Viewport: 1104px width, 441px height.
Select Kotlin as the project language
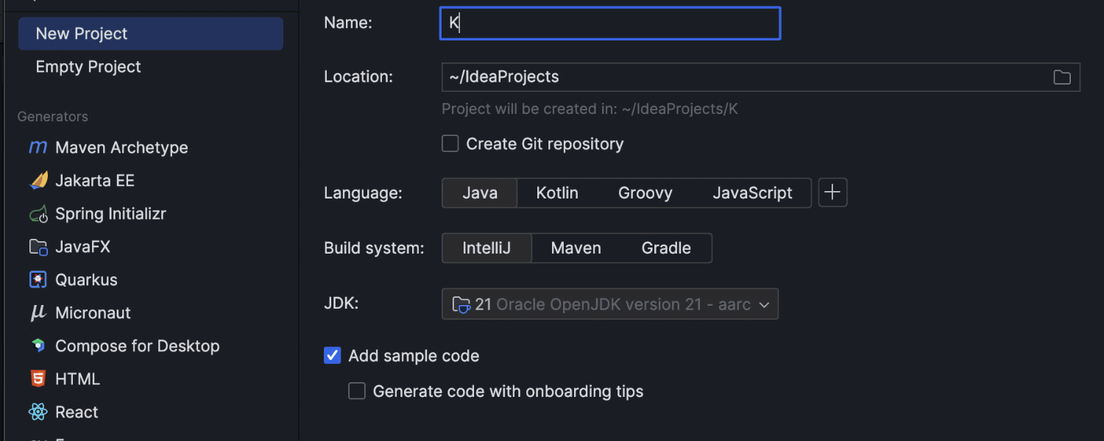pyautogui.click(x=557, y=193)
